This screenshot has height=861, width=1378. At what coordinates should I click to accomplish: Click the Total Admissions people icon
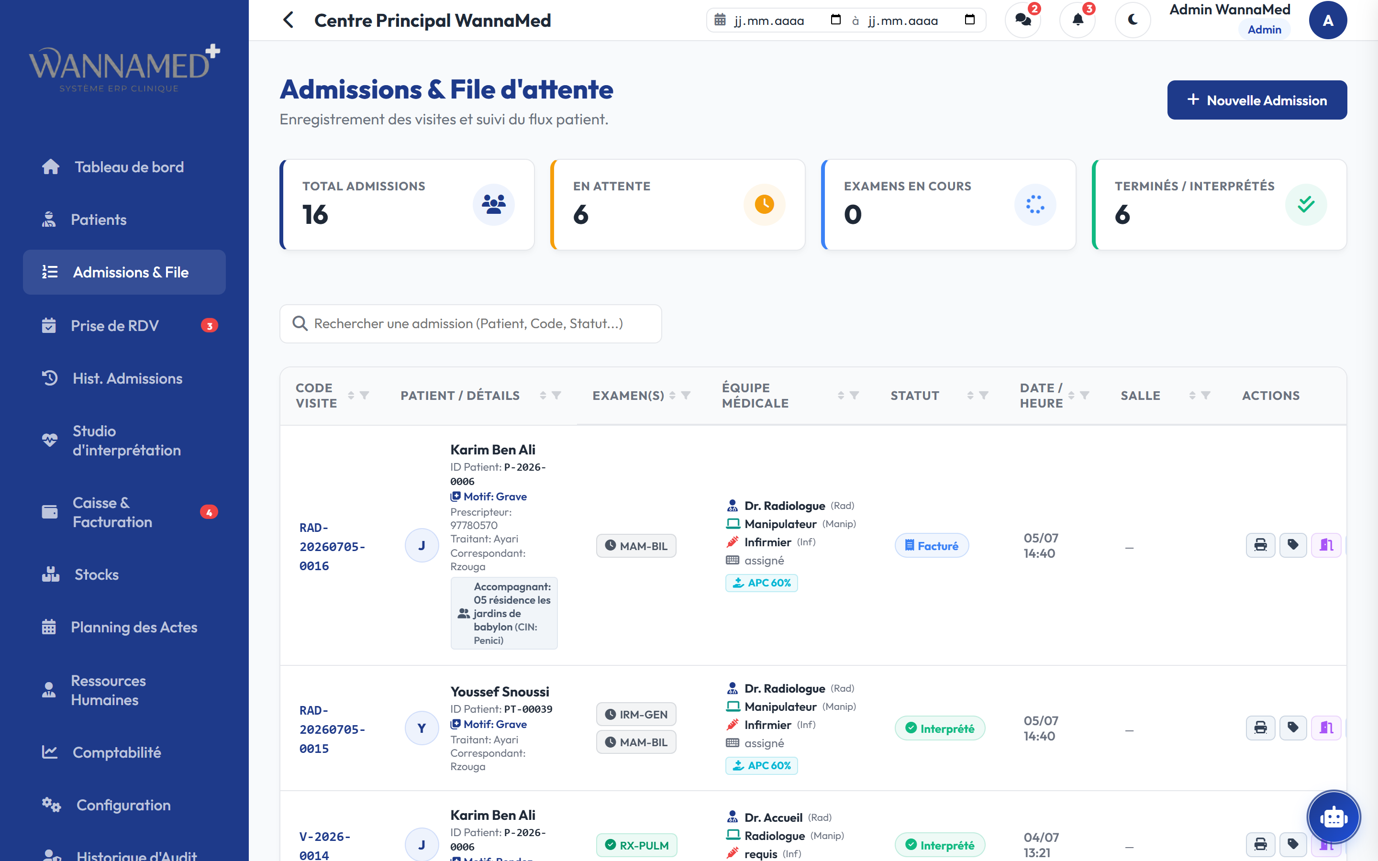(493, 204)
